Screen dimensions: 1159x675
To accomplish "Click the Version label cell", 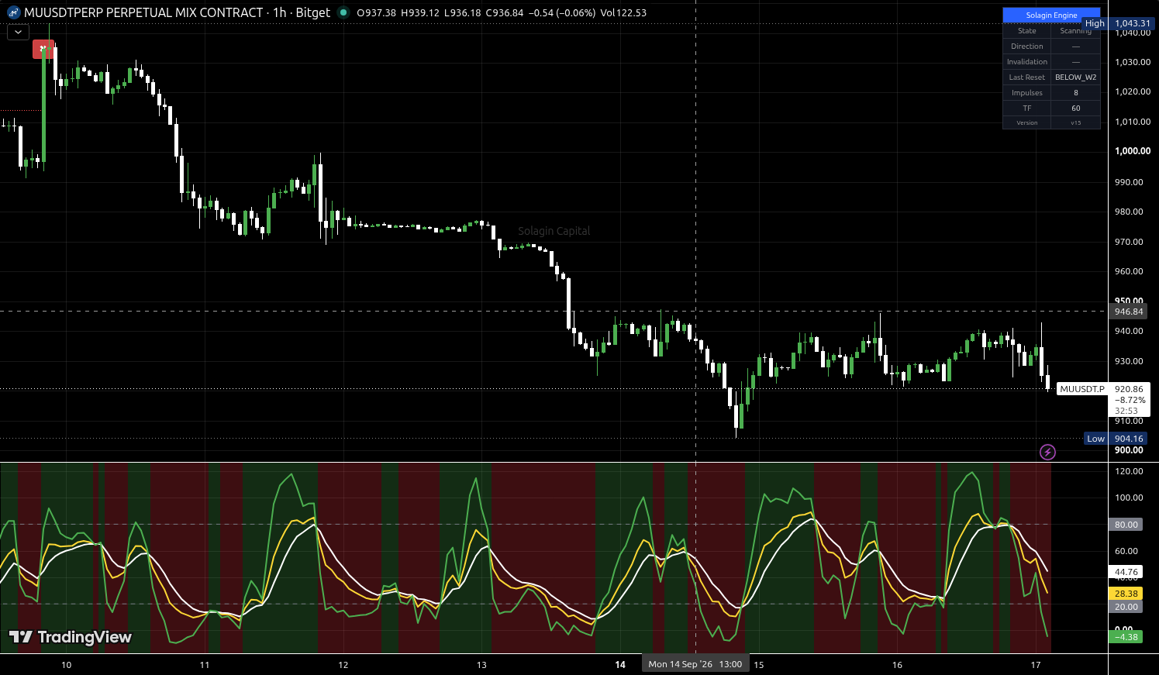I will pyautogui.click(x=1026, y=122).
